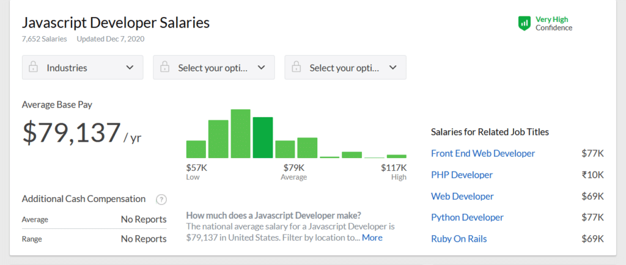
Task: Click the question mark help icon
Action: (x=161, y=199)
